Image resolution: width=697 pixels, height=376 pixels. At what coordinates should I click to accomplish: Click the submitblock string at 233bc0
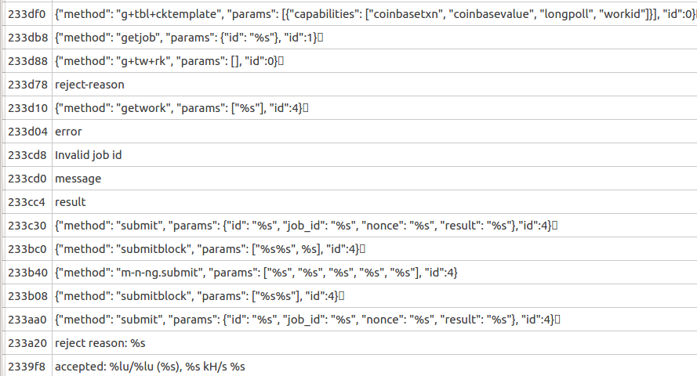point(210,249)
